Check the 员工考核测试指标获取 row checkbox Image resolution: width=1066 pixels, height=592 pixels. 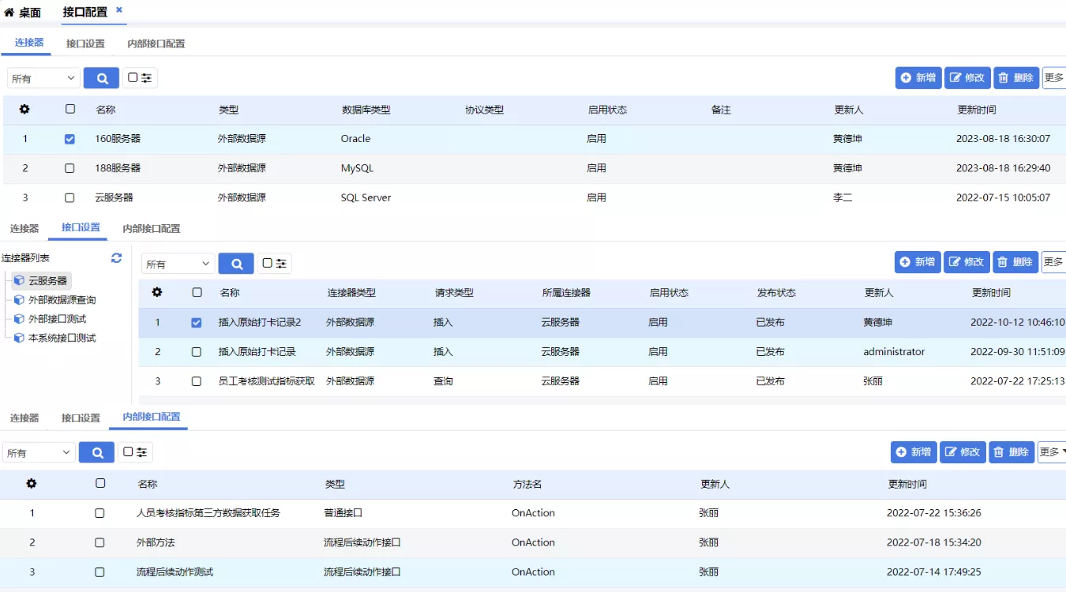click(x=197, y=381)
